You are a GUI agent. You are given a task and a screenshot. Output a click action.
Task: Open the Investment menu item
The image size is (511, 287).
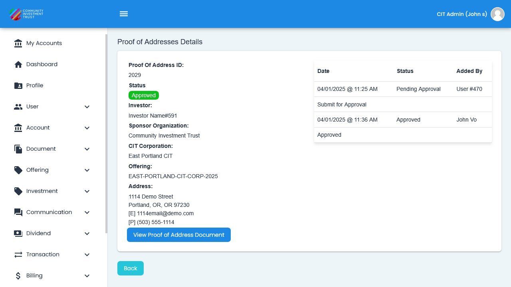[42, 191]
